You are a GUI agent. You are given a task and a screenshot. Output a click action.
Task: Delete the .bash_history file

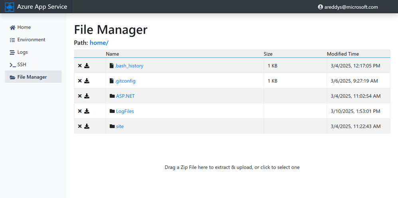click(80, 66)
